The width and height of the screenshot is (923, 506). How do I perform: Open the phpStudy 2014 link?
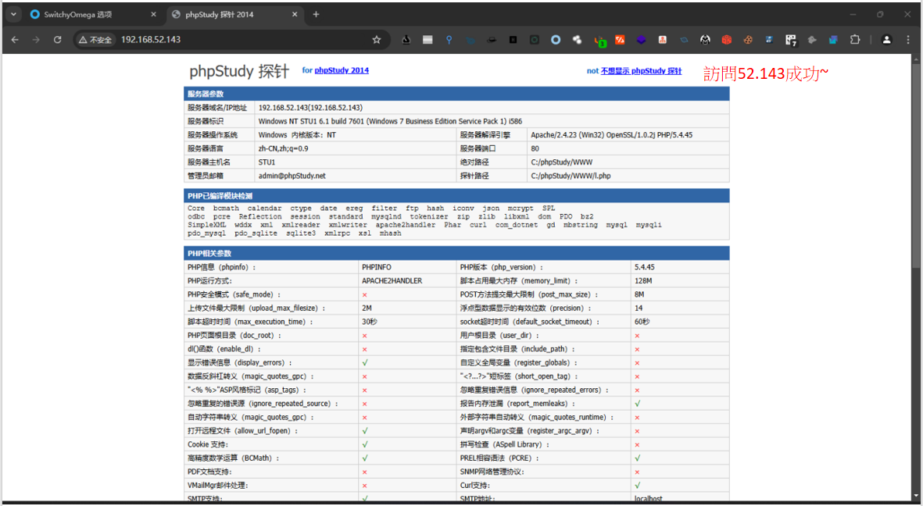pyautogui.click(x=342, y=70)
